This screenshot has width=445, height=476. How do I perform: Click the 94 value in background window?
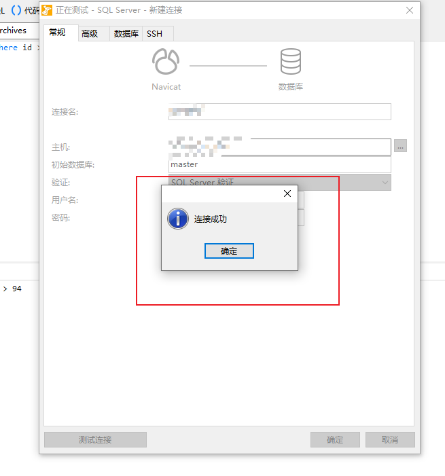coord(17,289)
